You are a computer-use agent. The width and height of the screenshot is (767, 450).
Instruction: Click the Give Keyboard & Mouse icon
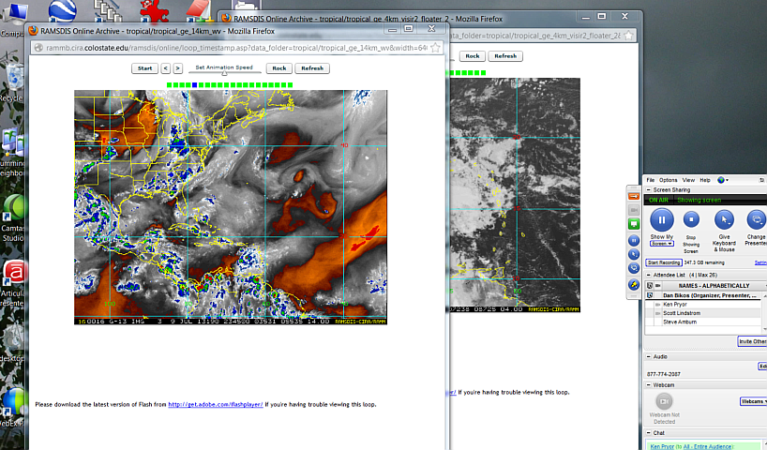(724, 220)
